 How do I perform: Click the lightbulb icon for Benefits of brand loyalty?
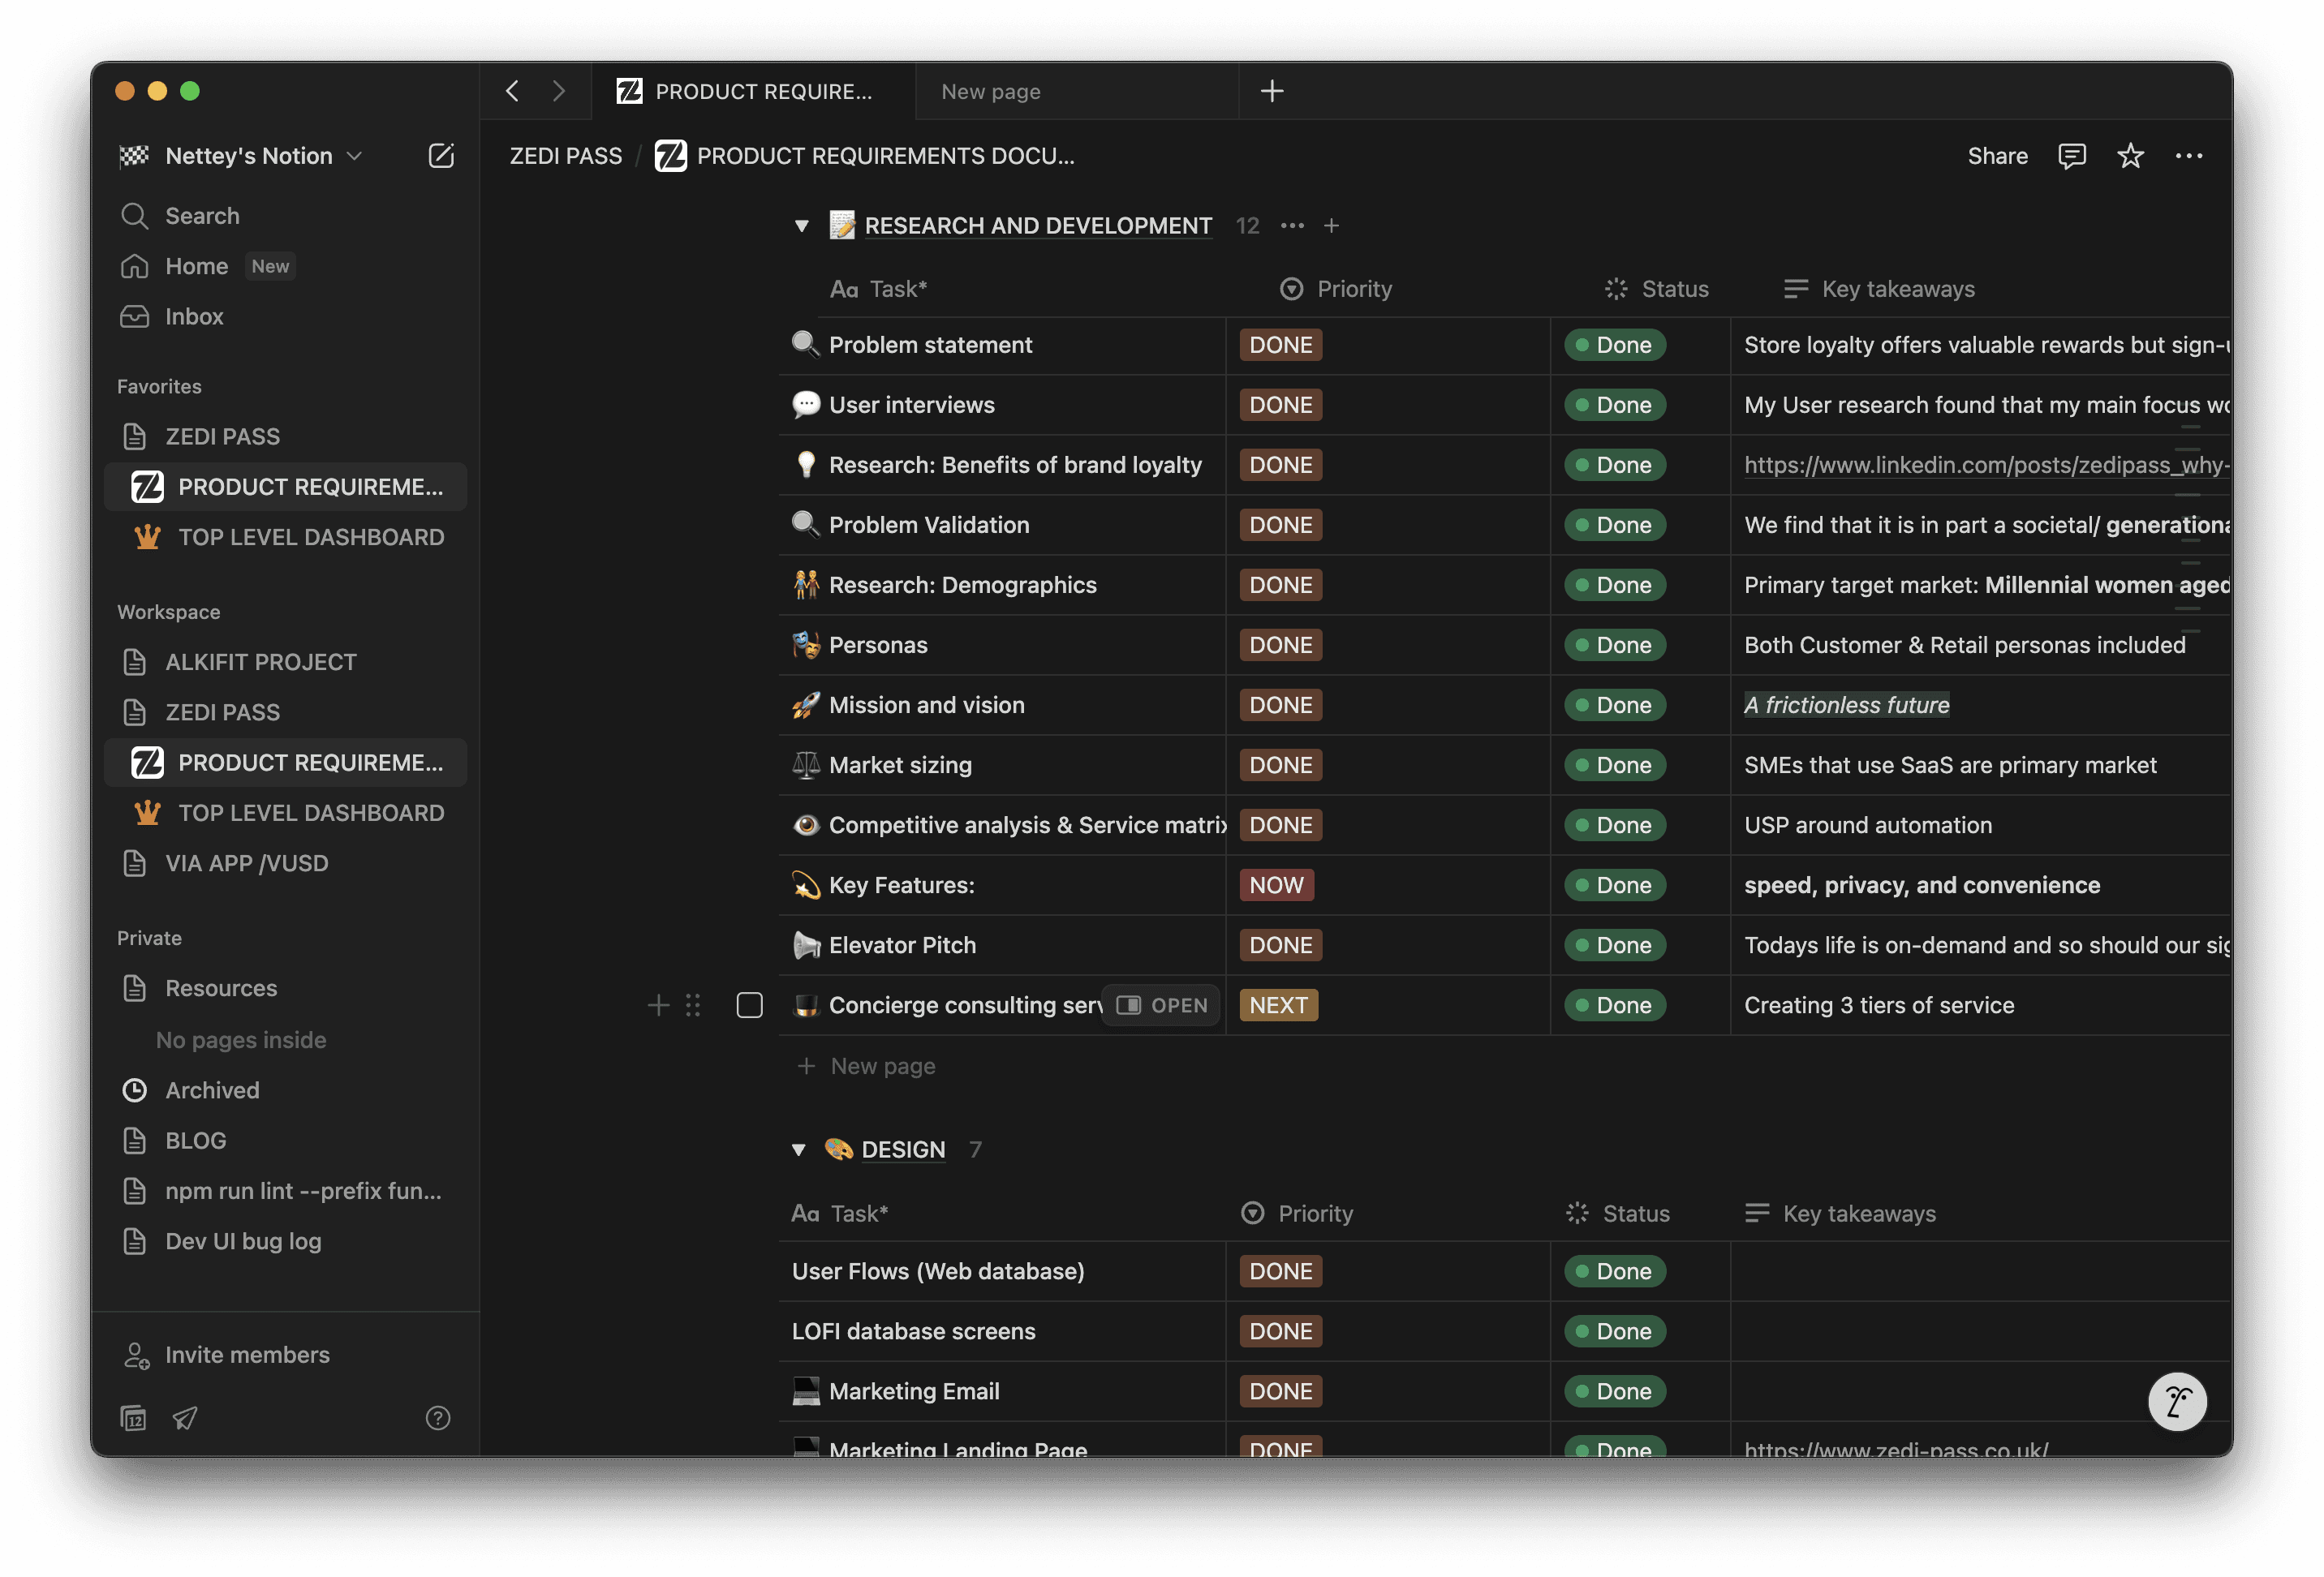pyautogui.click(x=806, y=465)
